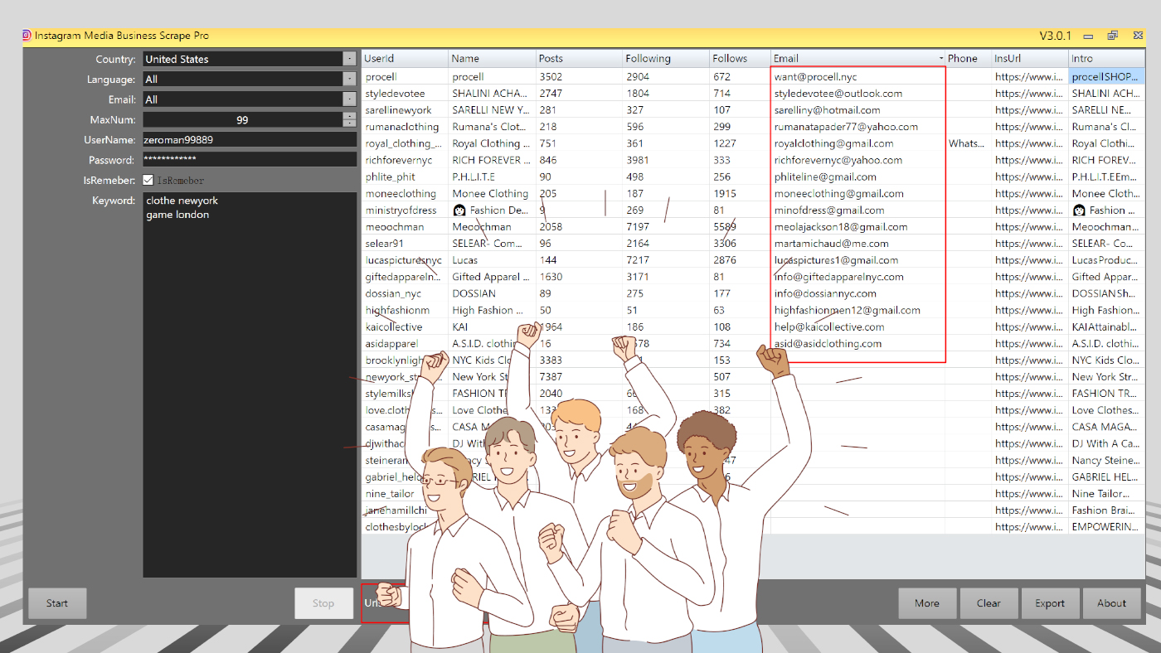Image resolution: width=1161 pixels, height=653 pixels.
Task: Click UserId moneeclothing
Action: click(x=405, y=194)
